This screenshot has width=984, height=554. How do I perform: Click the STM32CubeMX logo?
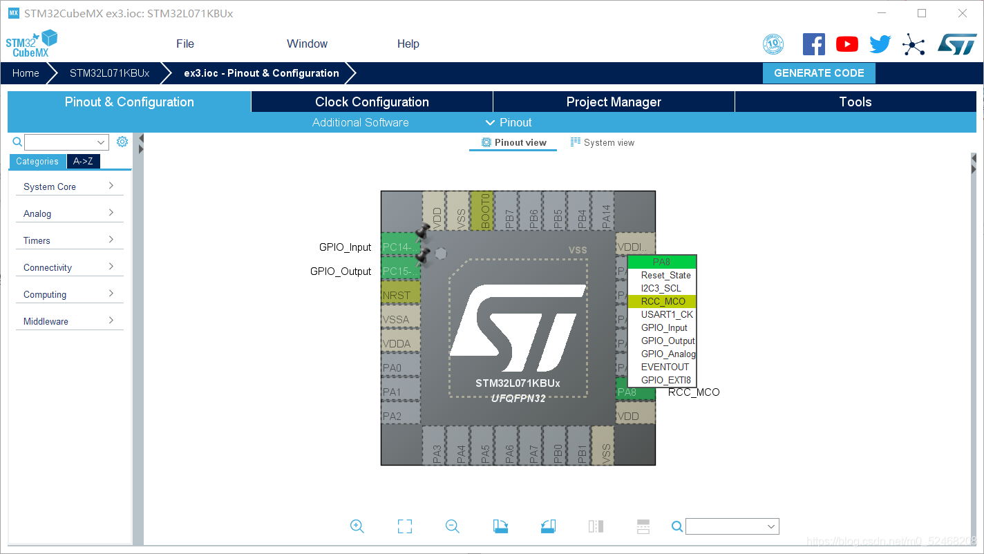pyautogui.click(x=32, y=44)
